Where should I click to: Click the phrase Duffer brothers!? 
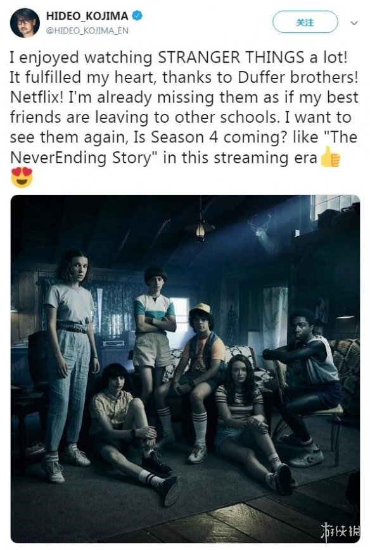coord(298,77)
